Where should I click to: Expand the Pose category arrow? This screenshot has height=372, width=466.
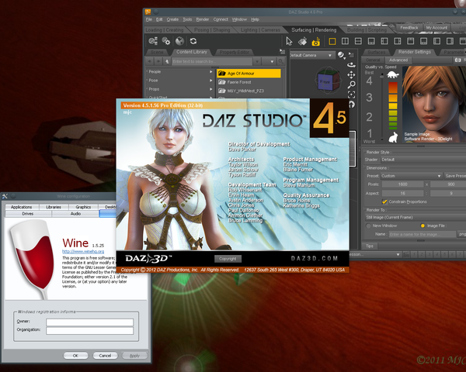(210, 81)
